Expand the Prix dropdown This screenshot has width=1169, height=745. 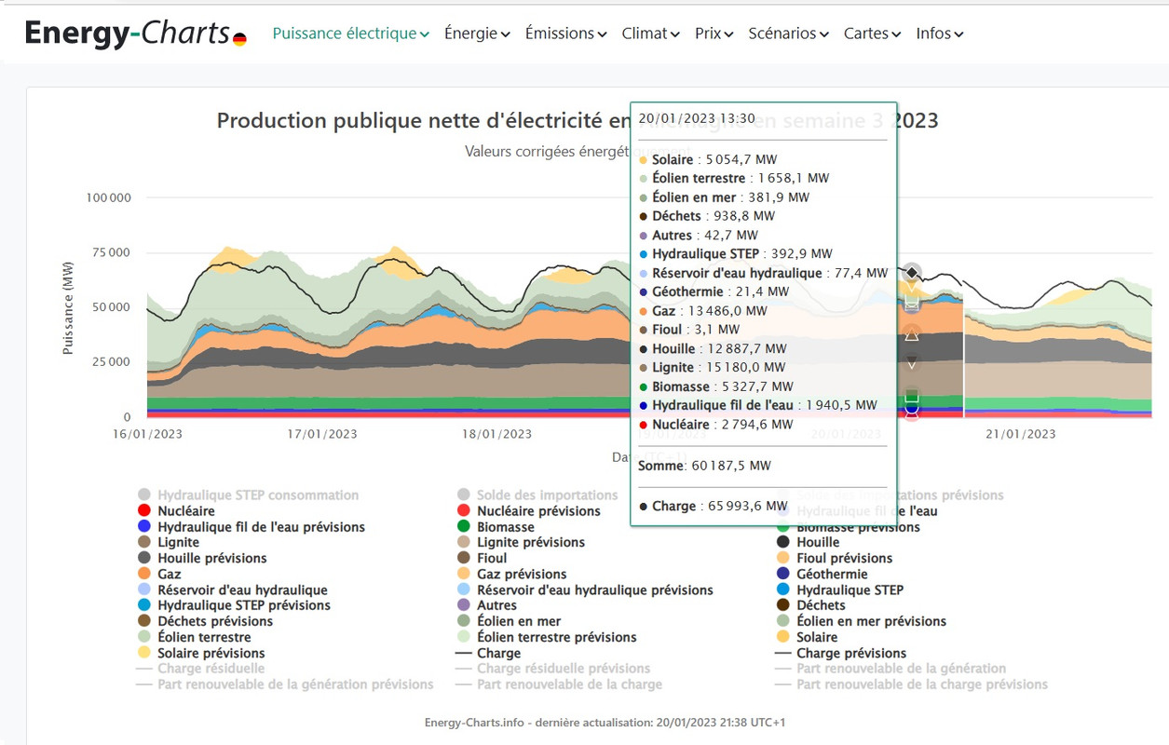pos(714,34)
